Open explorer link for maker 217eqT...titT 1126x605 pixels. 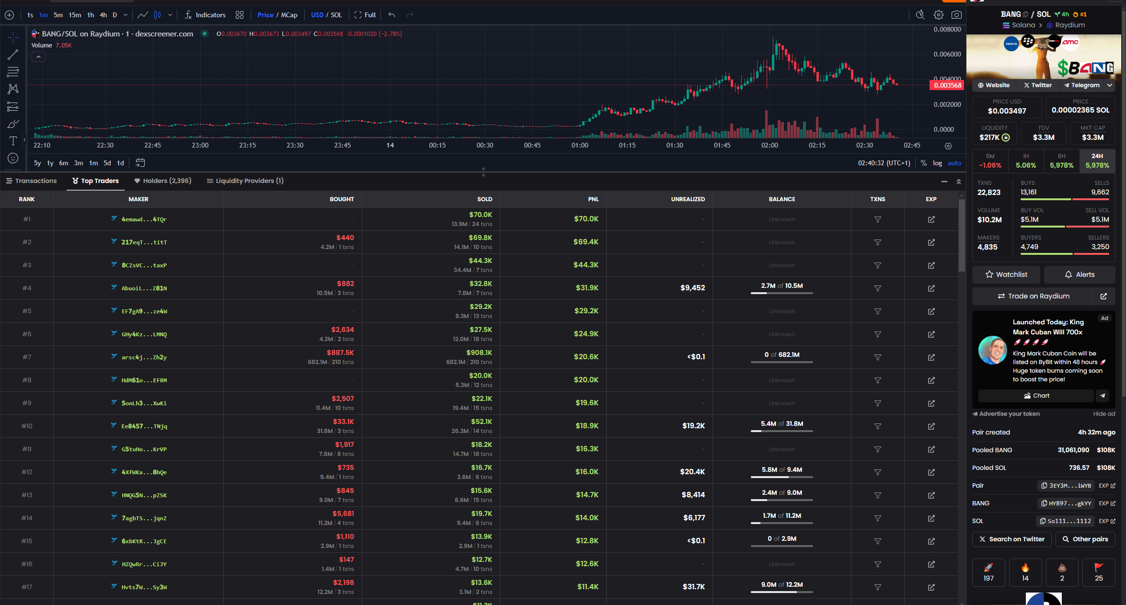pos(931,242)
